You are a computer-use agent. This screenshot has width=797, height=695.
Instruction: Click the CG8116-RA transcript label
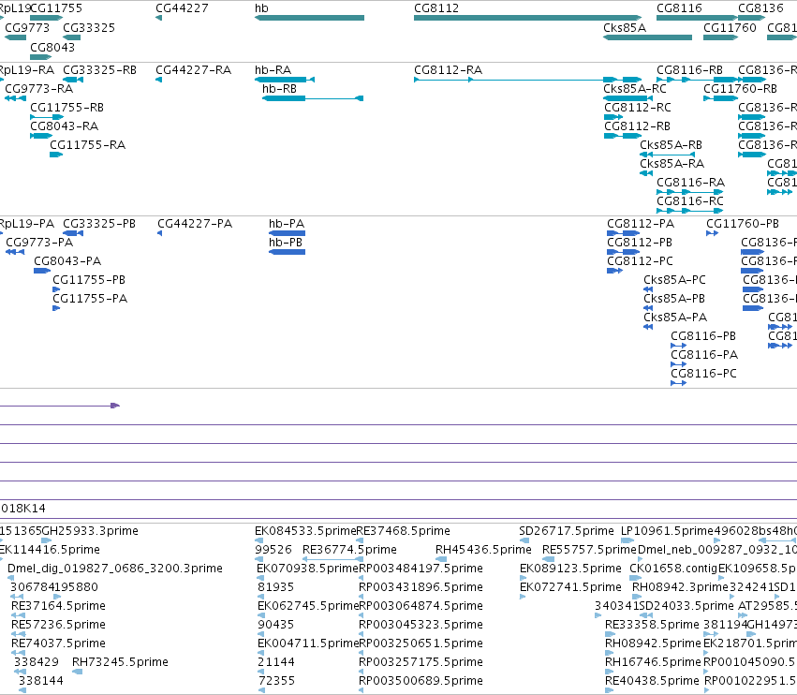click(690, 182)
